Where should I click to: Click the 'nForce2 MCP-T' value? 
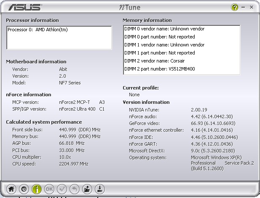click(x=75, y=102)
